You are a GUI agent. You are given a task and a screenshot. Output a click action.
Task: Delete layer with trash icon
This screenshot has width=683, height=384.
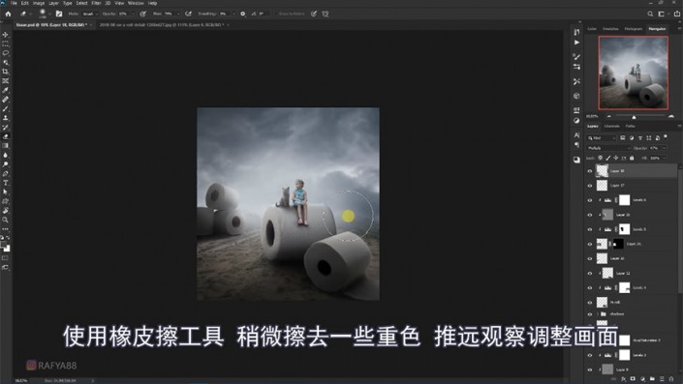pyautogui.click(x=671, y=379)
